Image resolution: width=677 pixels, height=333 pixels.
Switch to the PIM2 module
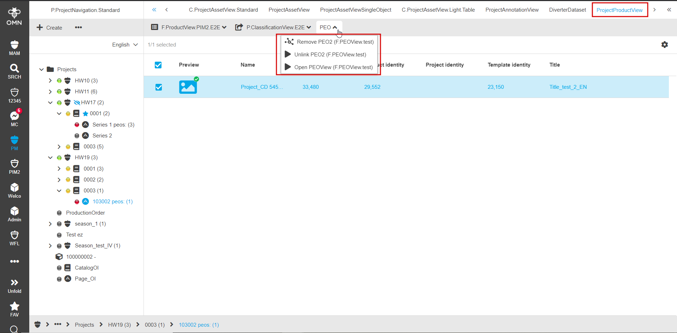(x=14, y=166)
